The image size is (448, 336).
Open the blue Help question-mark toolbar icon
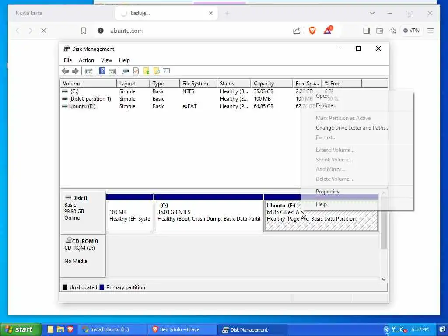(102, 71)
